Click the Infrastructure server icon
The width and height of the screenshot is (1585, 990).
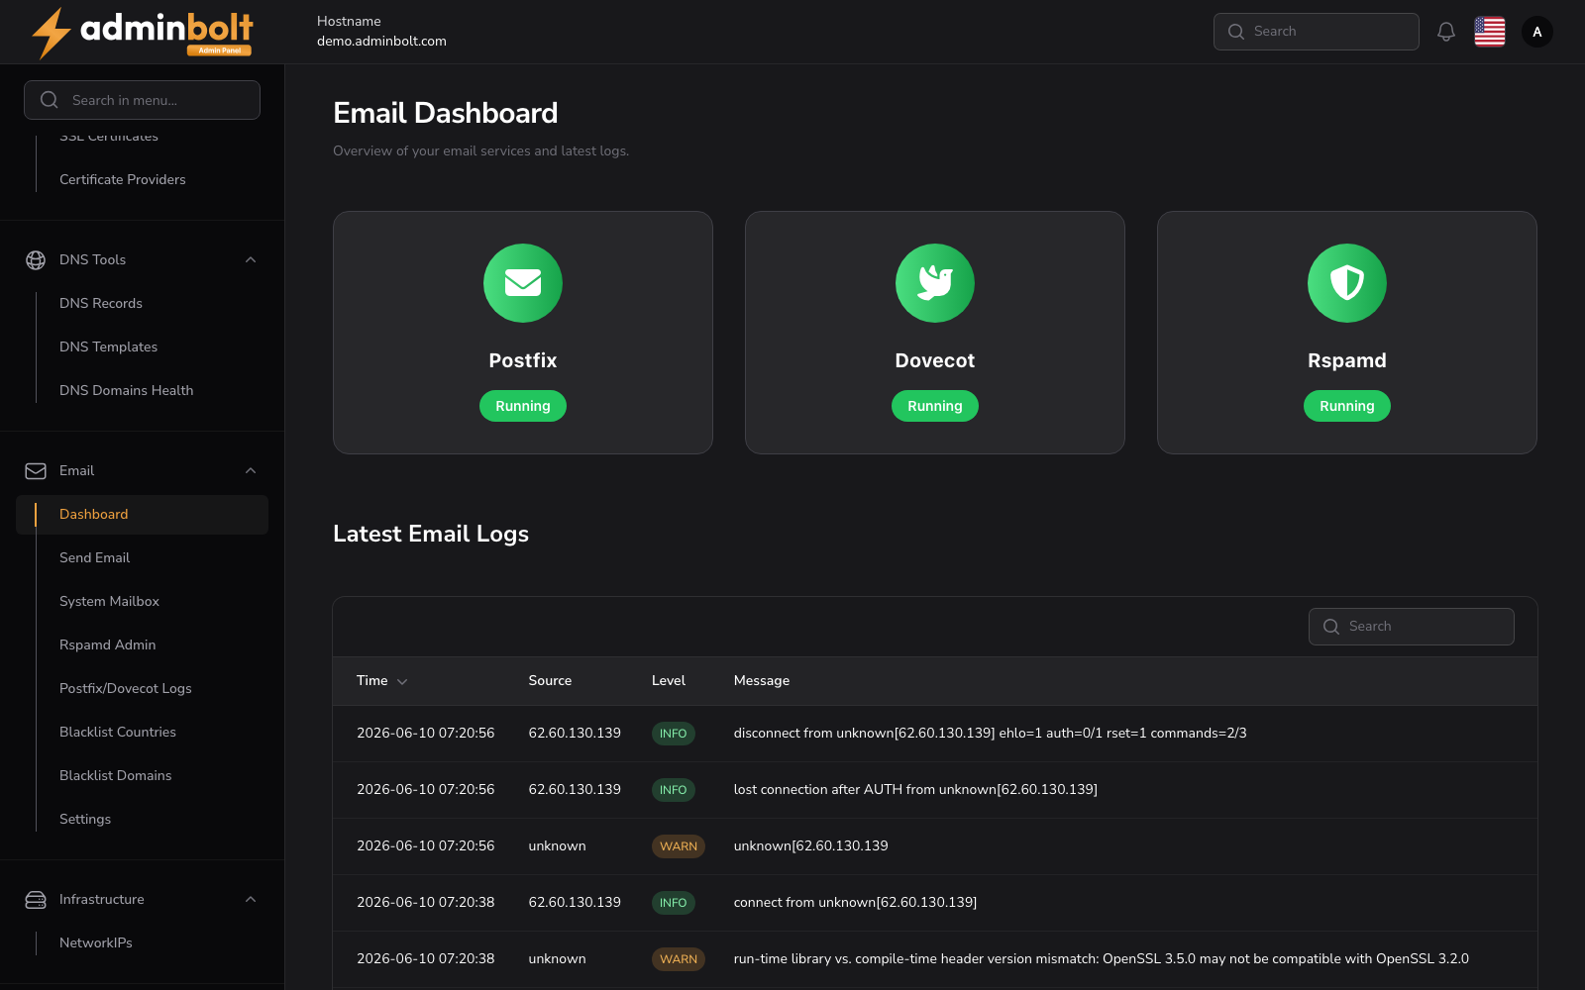coord(36,900)
